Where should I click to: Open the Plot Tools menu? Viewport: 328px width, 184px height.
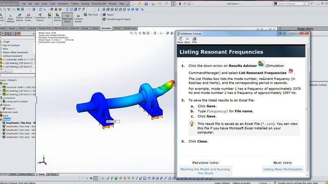tap(92, 15)
